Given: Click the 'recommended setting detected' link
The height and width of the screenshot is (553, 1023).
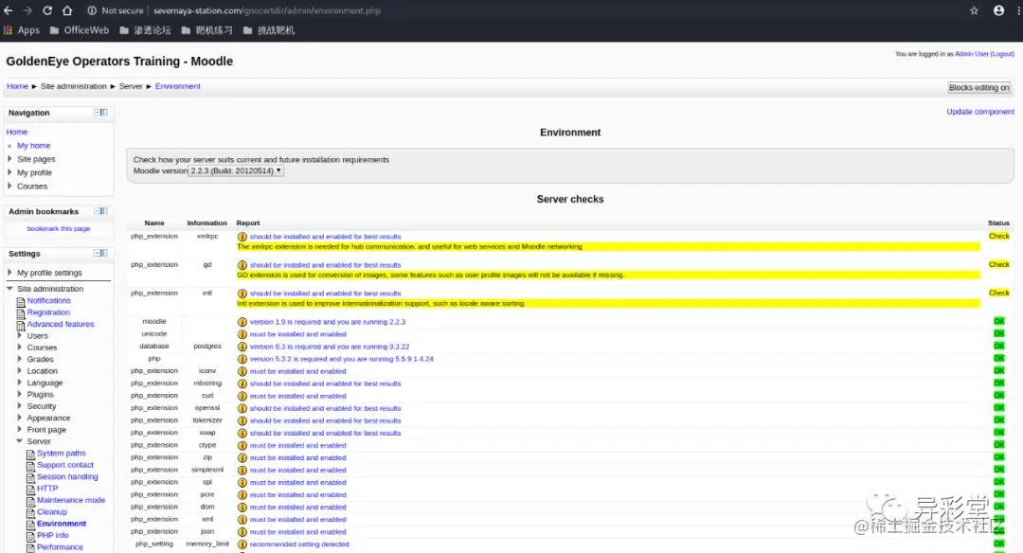Looking at the screenshot, I should tap(299, 544).
